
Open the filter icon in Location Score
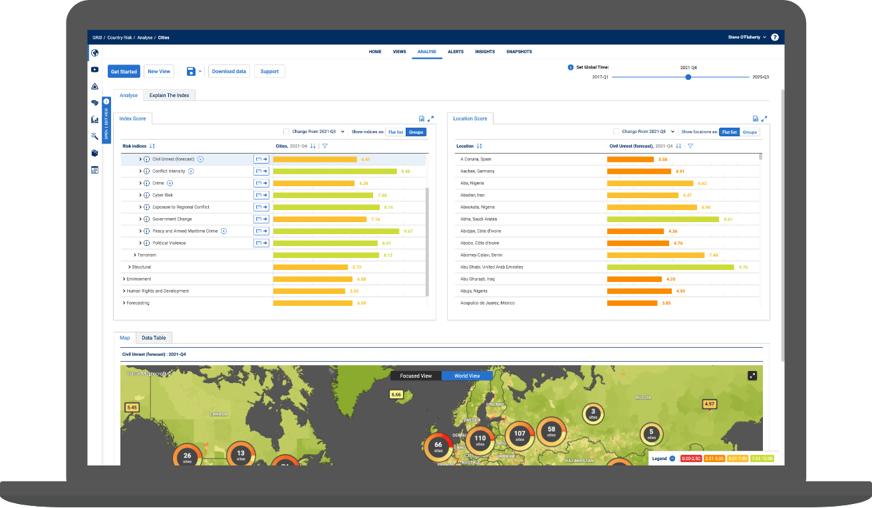(x=690, y=146)
